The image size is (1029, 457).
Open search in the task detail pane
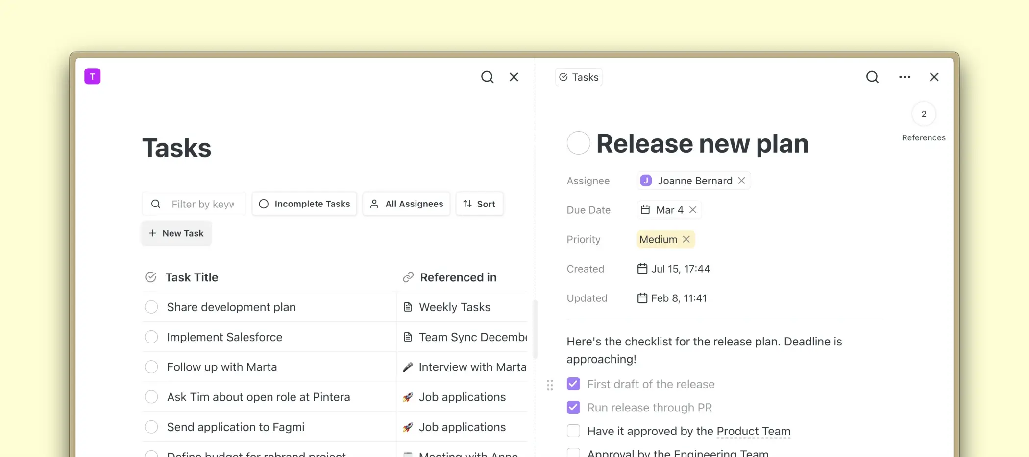(x=872, y=77)
